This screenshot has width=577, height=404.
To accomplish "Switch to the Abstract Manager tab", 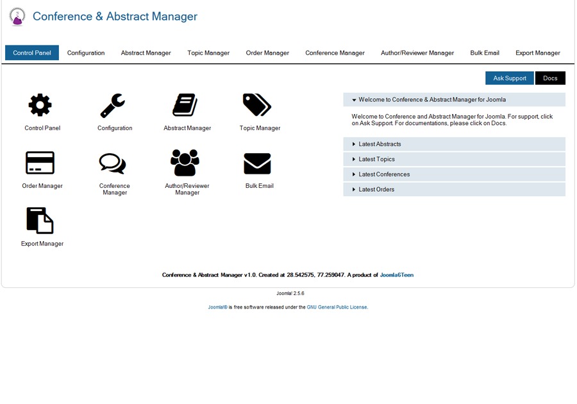I will point(146,53).
